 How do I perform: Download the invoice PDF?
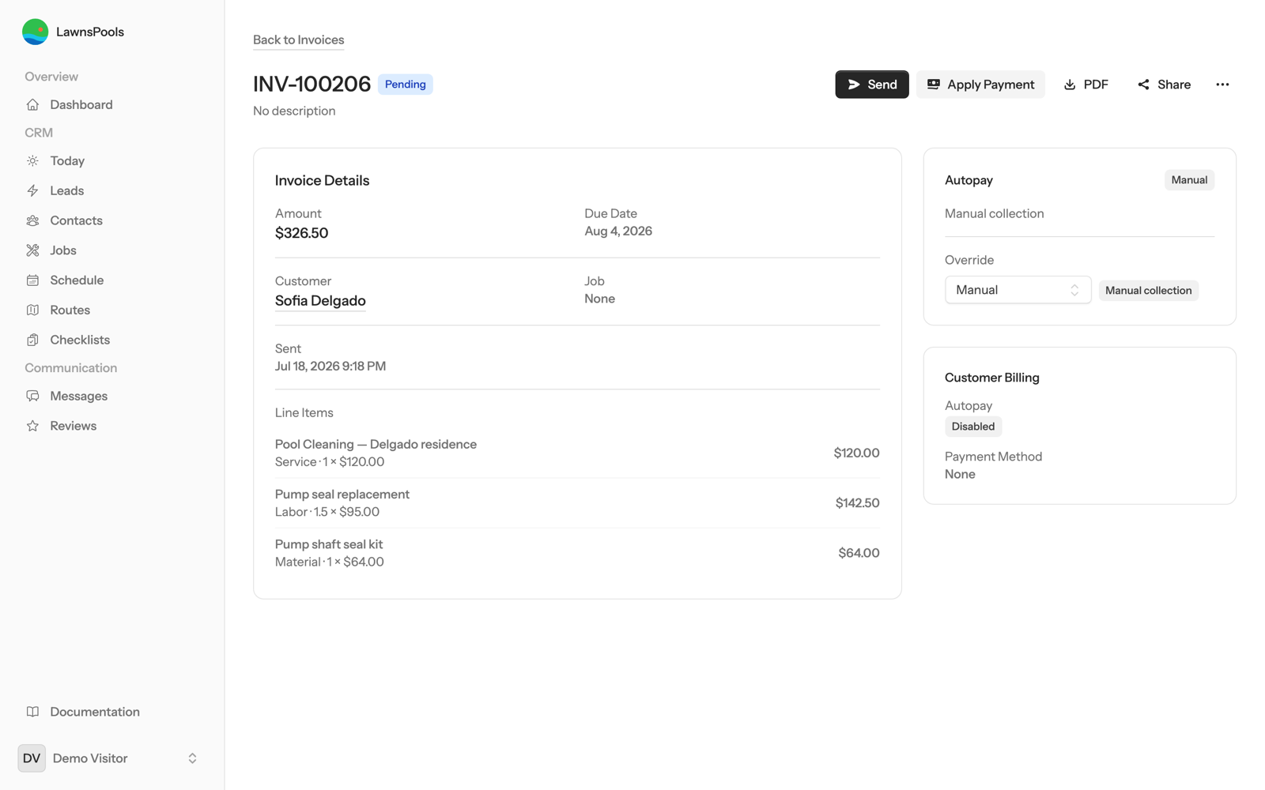pos(1086,85)
